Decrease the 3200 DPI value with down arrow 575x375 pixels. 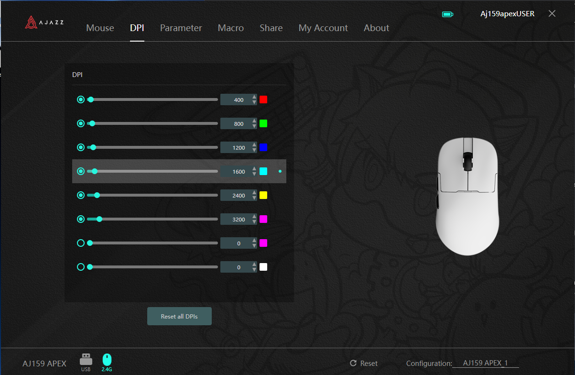(254, 222)
